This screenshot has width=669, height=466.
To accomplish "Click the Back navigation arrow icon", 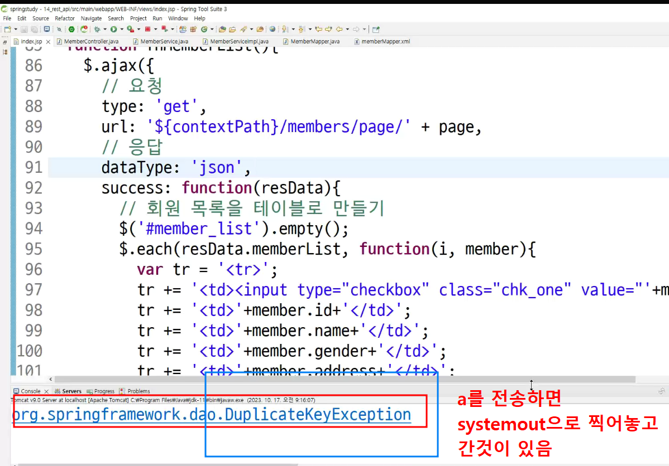I will coord(339,30).
